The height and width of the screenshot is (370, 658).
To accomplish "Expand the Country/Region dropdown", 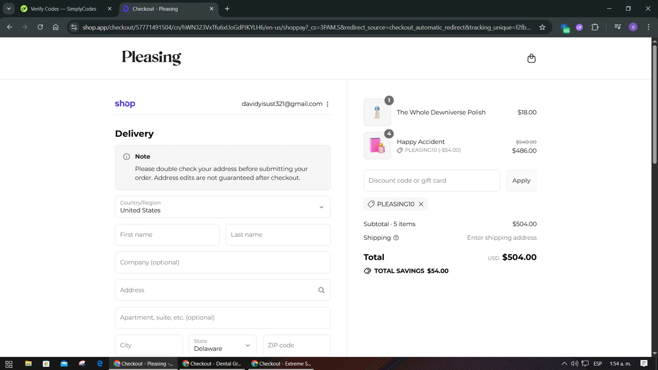I will coord(223,207).
